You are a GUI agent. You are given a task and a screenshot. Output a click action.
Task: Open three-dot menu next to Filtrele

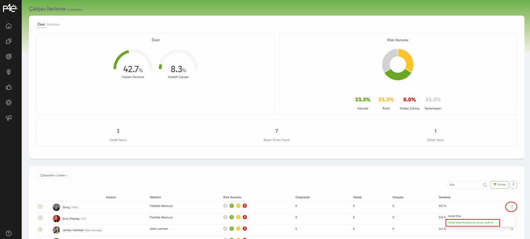point(513,185)
